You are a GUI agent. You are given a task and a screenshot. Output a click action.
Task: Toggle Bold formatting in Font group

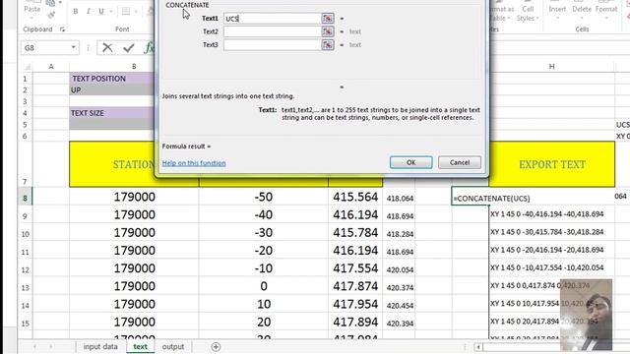[76, 11]
